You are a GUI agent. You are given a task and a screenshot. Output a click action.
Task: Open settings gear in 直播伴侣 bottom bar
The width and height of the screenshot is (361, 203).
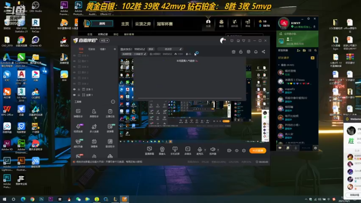244,151
